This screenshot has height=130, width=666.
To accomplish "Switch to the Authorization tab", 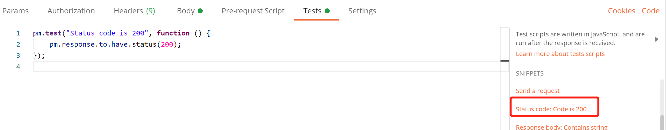I will 71,11.
